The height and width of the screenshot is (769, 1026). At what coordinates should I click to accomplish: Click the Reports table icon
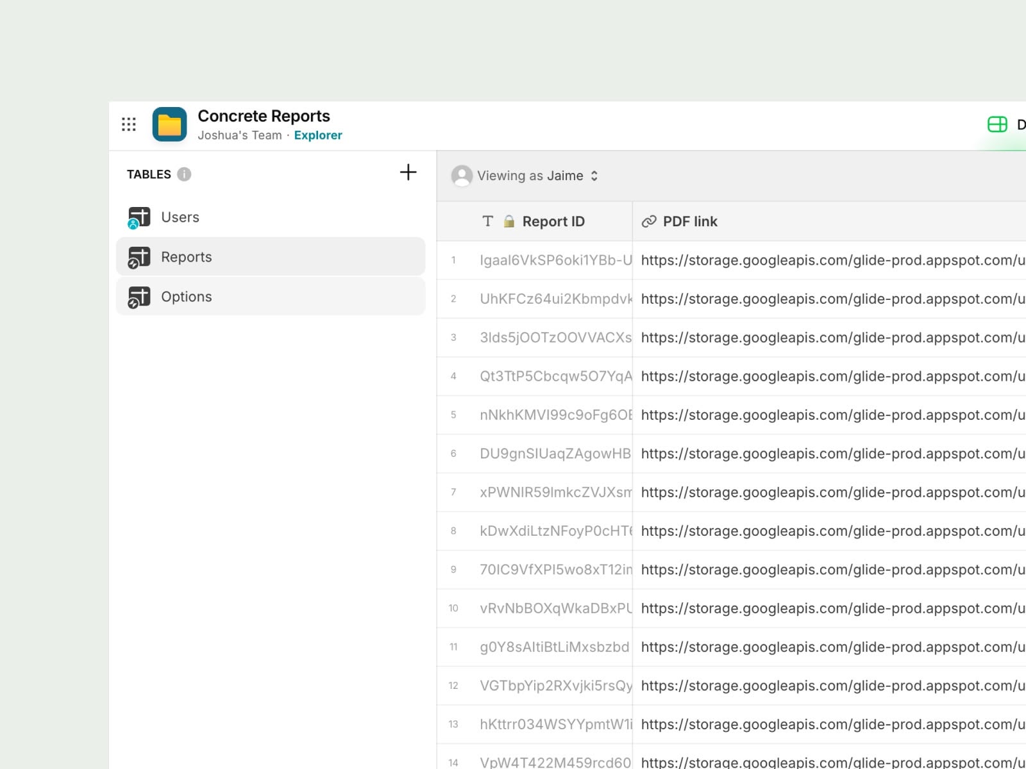pyautogui.click(x=139, y=258)
